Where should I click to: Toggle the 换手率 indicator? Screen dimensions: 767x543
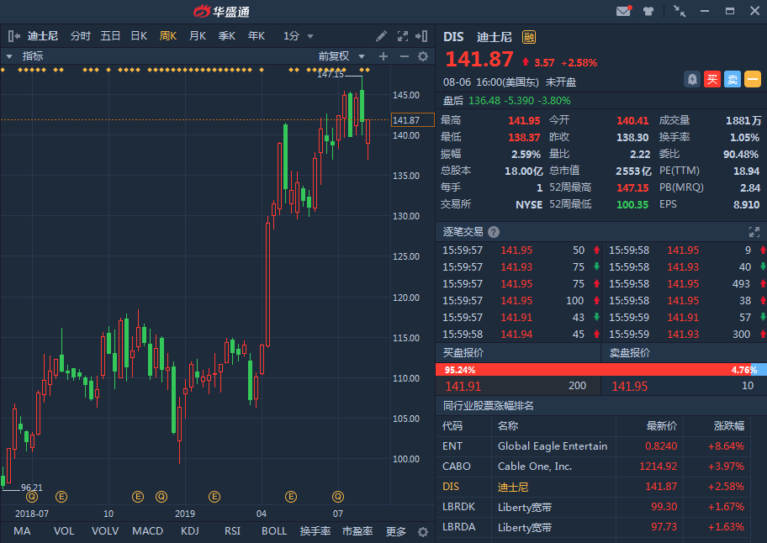[315, 531]
